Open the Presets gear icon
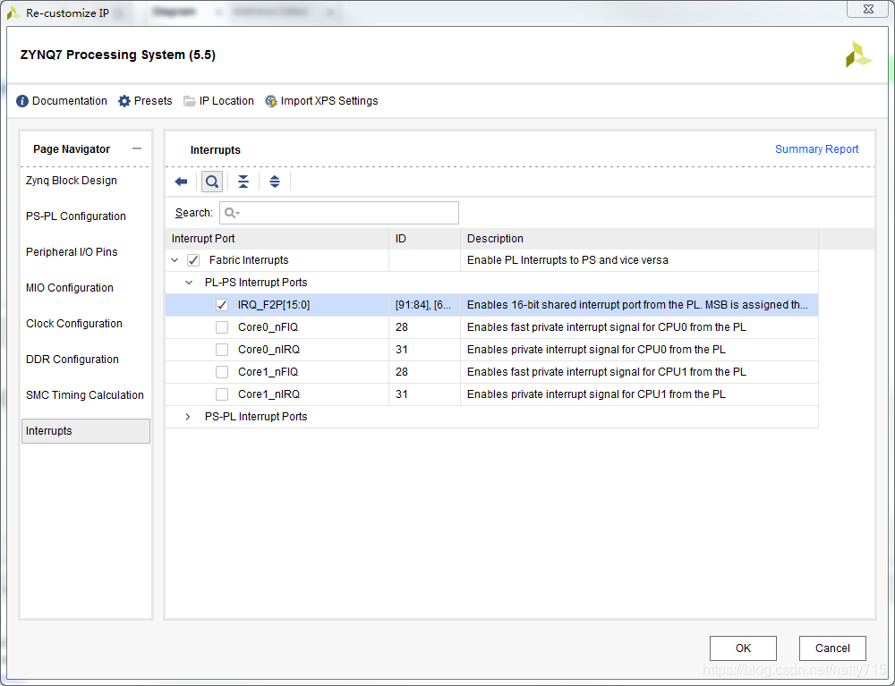Image resolution: width=895 pixels, height=686 pixels. point(124,101)
